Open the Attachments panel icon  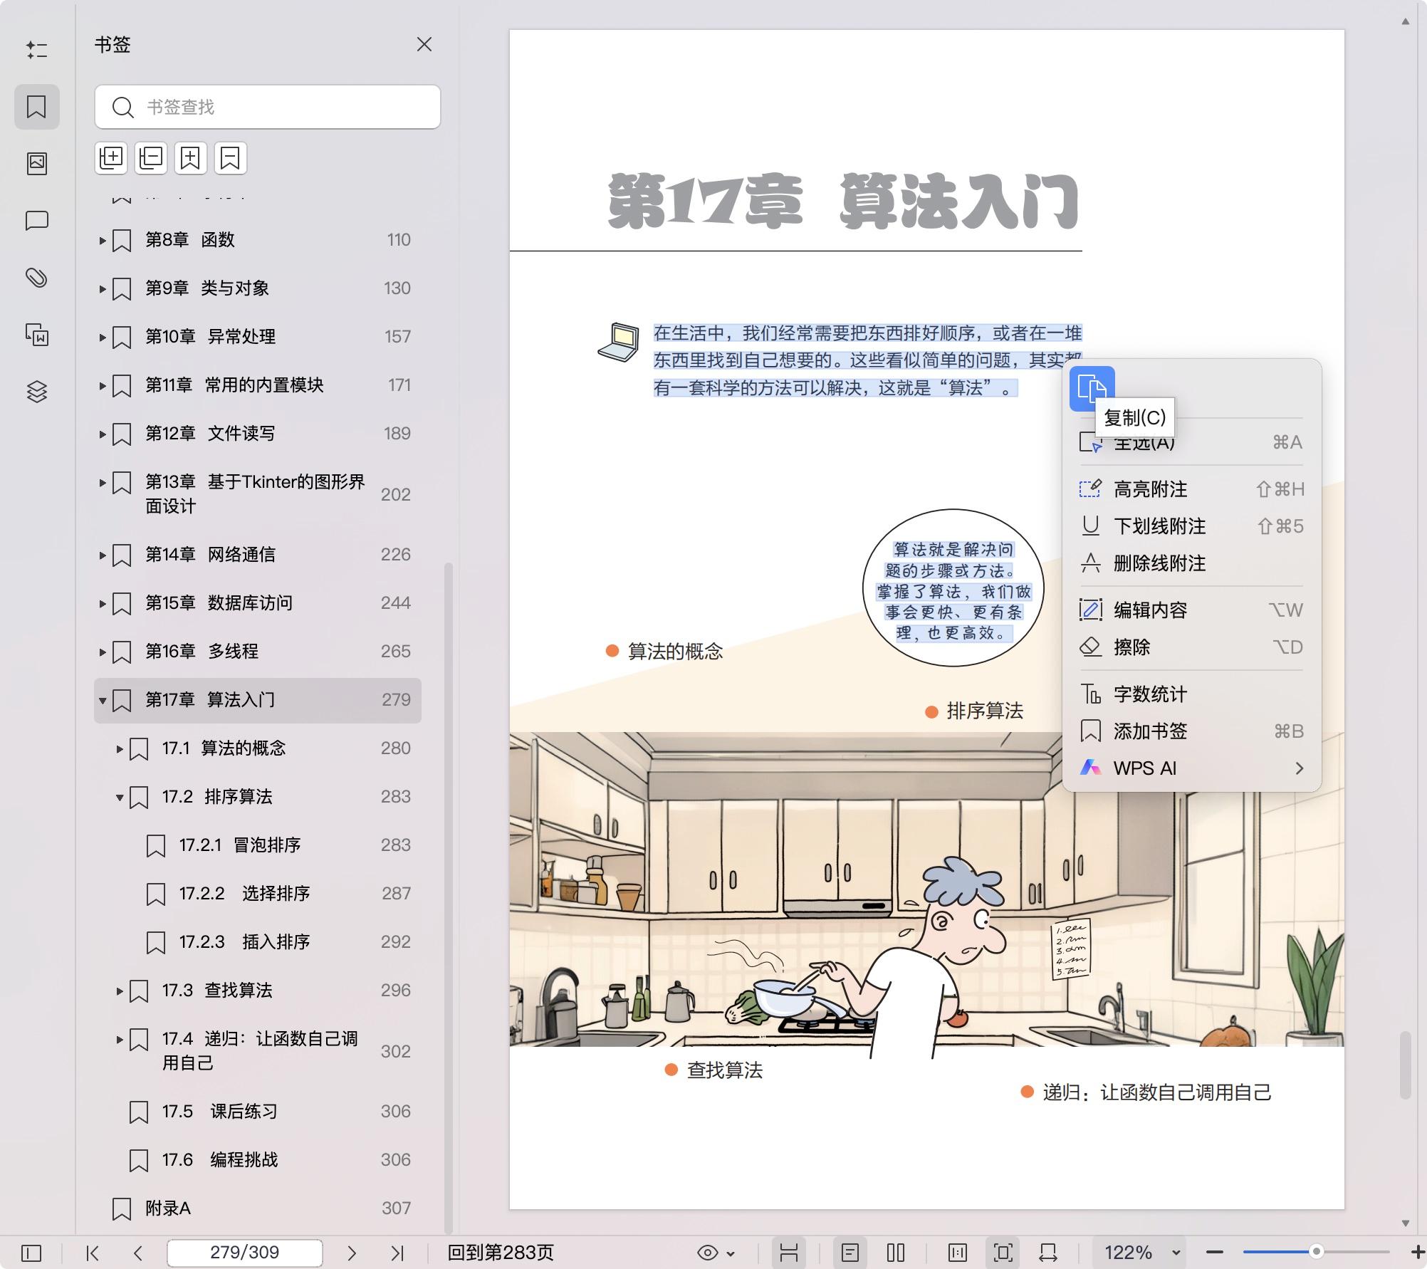36,278
